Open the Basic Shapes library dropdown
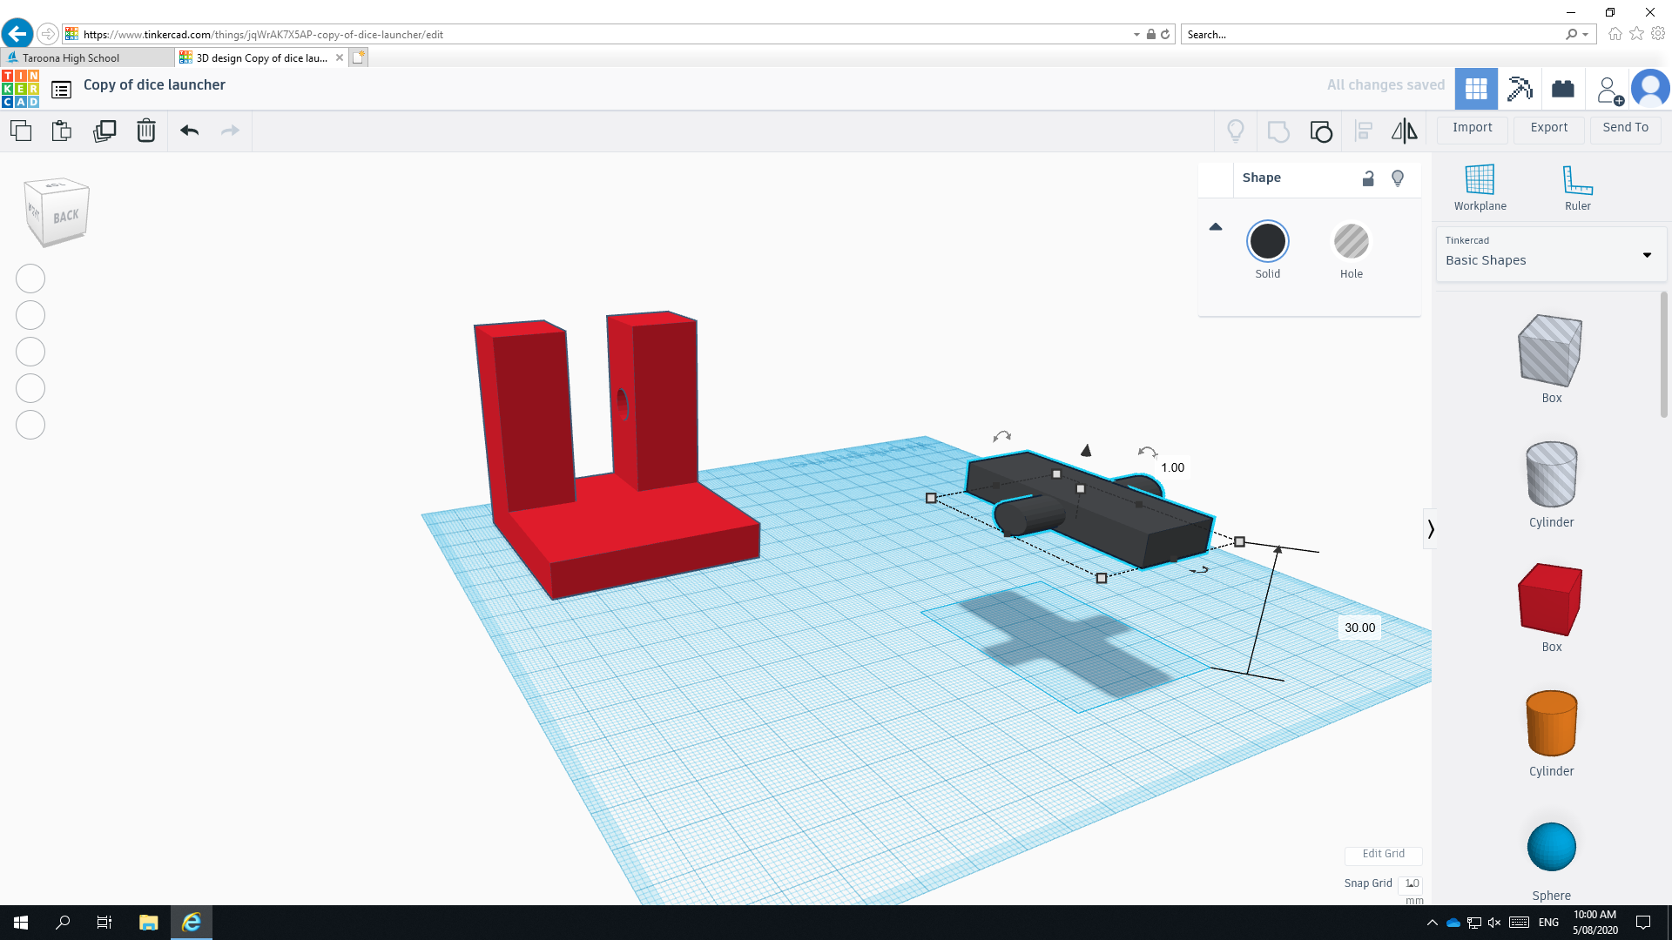1672x940 pixels. point(1551,253)
